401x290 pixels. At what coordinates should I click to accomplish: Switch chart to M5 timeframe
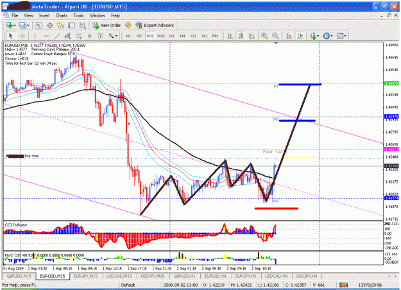139,36
